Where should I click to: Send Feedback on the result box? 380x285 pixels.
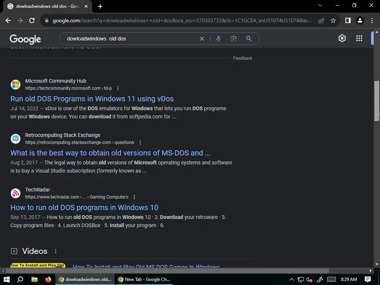[243, 58]
